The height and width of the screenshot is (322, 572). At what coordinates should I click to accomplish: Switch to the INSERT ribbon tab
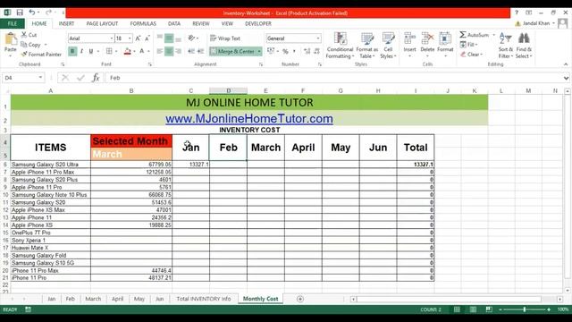[x=66, y=23]
